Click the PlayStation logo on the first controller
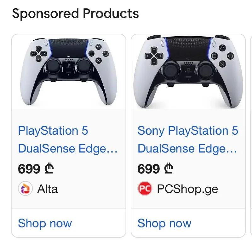 [69, 66]
